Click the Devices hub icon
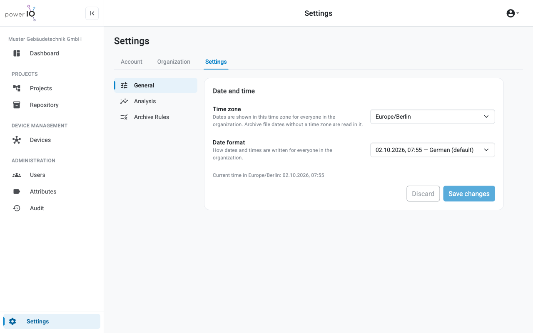 coord(17,140)
